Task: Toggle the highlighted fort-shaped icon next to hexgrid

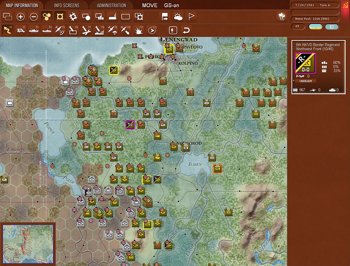Action: pos(60,16)
